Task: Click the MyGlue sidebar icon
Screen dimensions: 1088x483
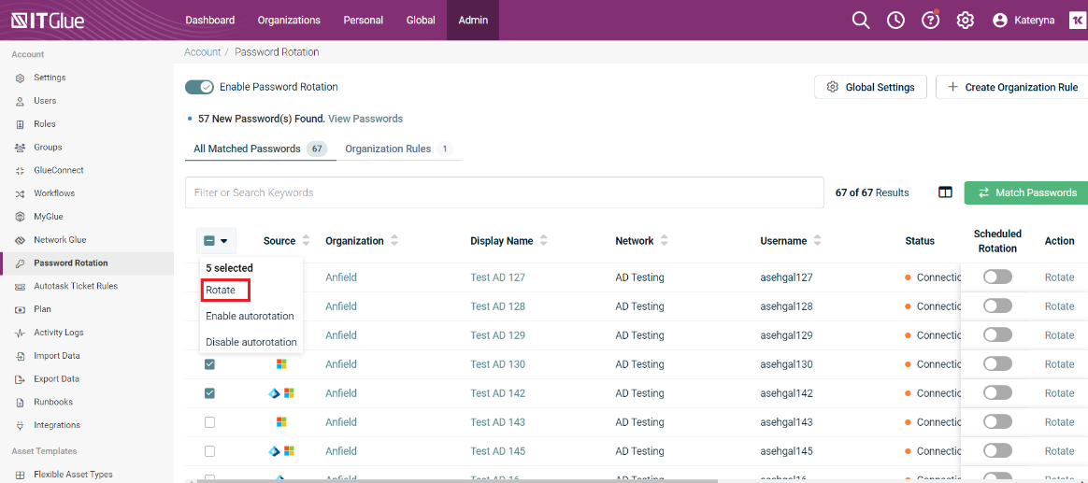Action: (x=21, y=217)
